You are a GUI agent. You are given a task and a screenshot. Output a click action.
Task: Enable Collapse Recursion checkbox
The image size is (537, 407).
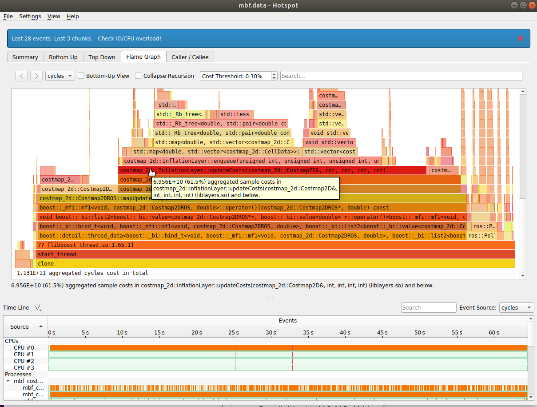(x=138, y=76)
